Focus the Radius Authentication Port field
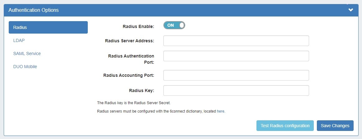 [236, 56]
